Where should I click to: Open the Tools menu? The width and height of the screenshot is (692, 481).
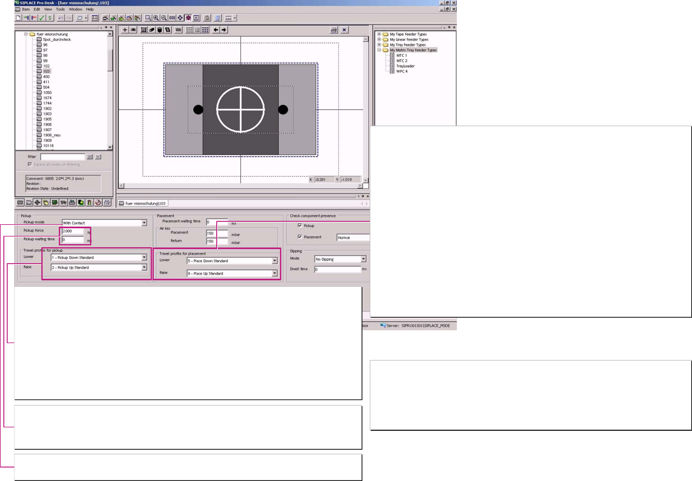point(60,9)
